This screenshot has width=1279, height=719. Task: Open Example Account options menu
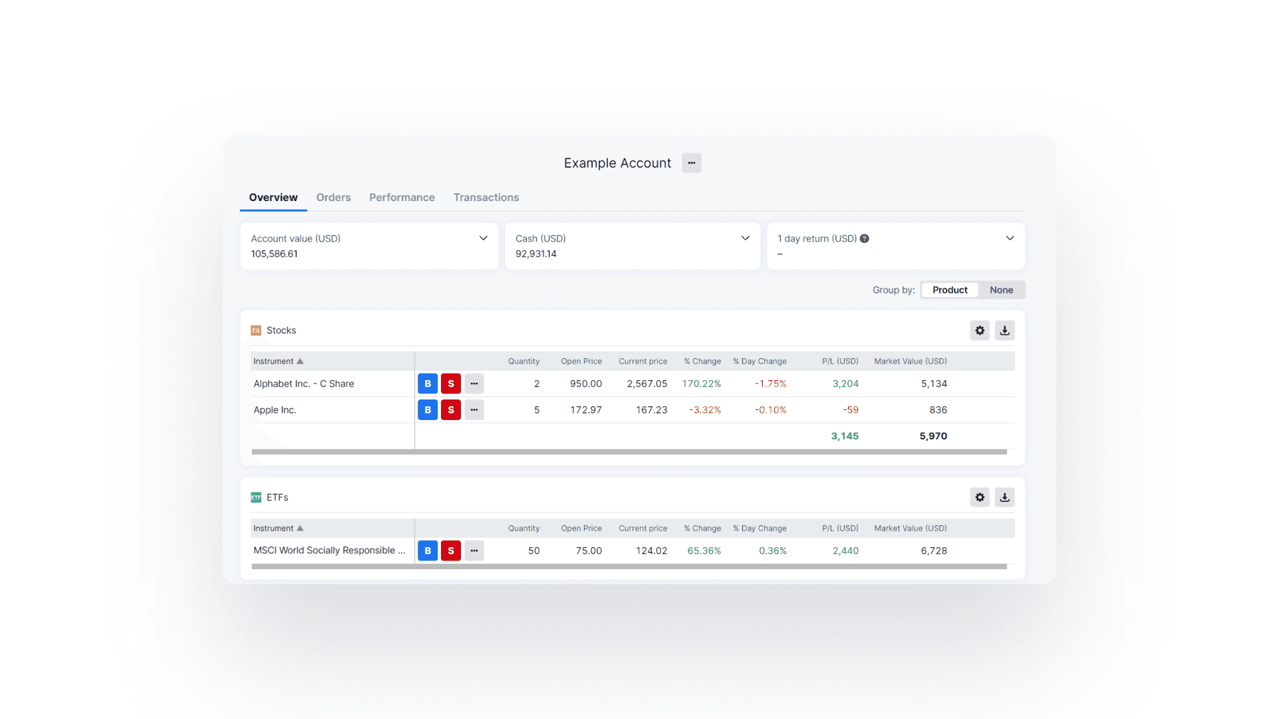click(691, 163)
